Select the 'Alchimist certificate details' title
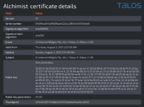 [40, 6]
